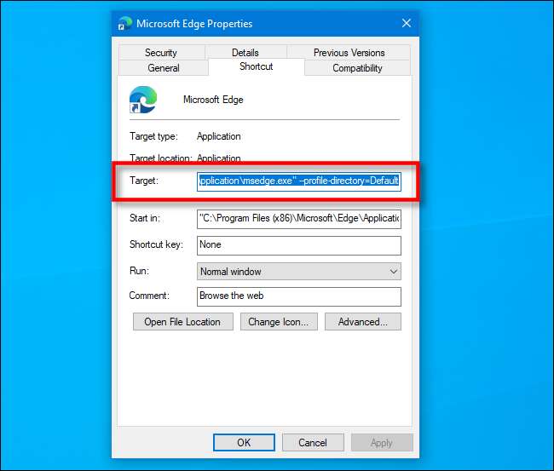This screenshot has width=554, height=471.
Task: Open the Previous Versions tab
Action: [349, 53]
